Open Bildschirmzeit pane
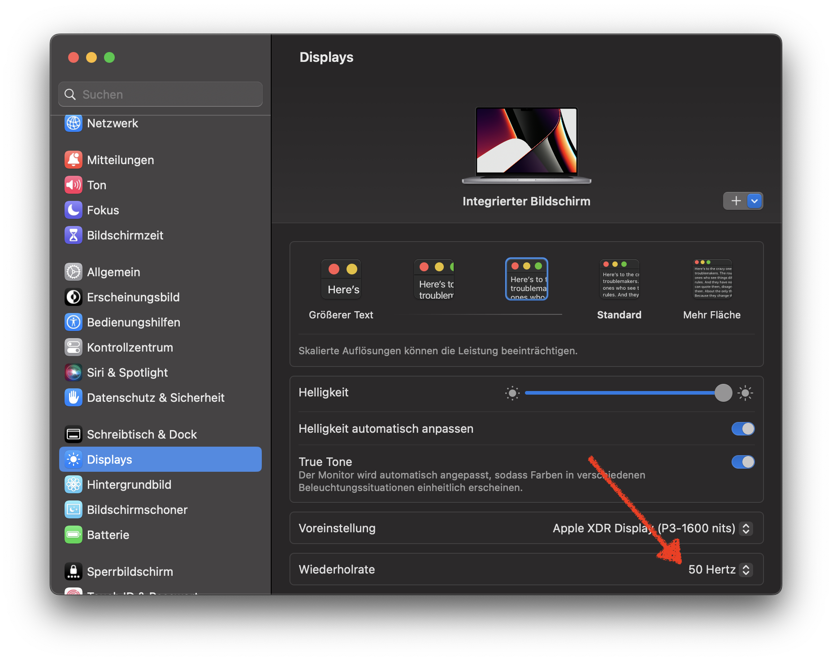Screen dimensions: 832x661 point(160,235)
